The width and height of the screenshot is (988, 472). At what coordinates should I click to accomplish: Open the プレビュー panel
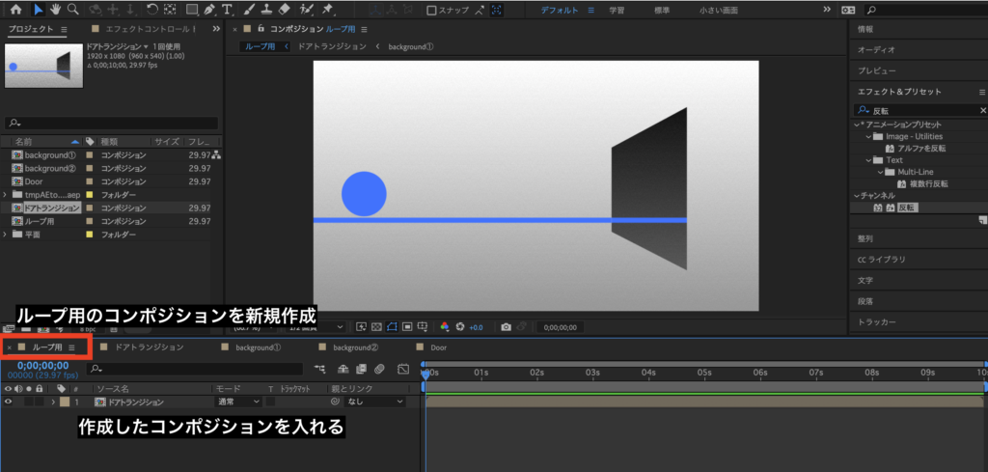click(876, 69)
